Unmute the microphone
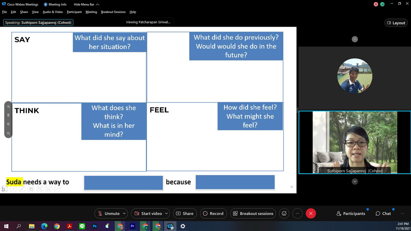The image size is (411, 231). pos(109,214)
